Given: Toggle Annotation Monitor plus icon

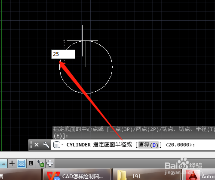Looking at the screenshot, I should pos(50,163).
